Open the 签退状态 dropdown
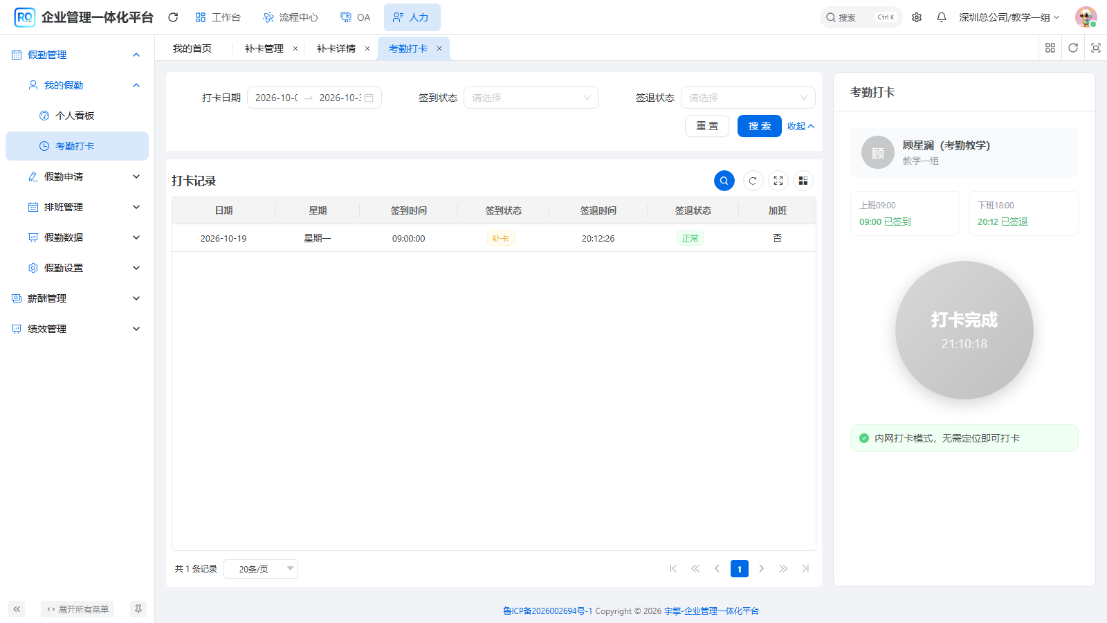The width and height of the screenshot is (1107, 623). [748, 98]
